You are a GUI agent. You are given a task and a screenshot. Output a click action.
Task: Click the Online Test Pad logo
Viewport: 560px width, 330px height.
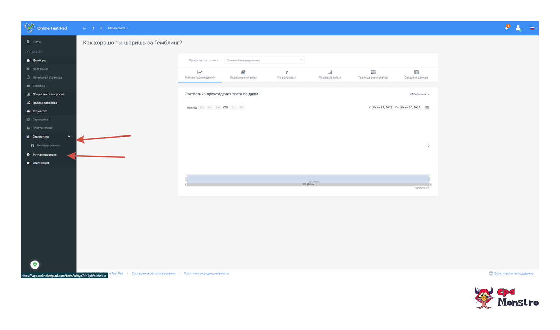click(46, 28)
